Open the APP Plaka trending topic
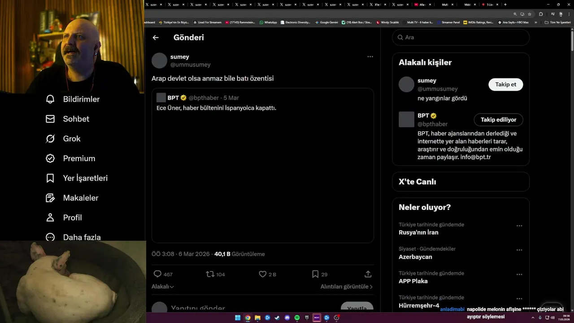The width and height of the screenshot is (574, 323). (413, 281)
